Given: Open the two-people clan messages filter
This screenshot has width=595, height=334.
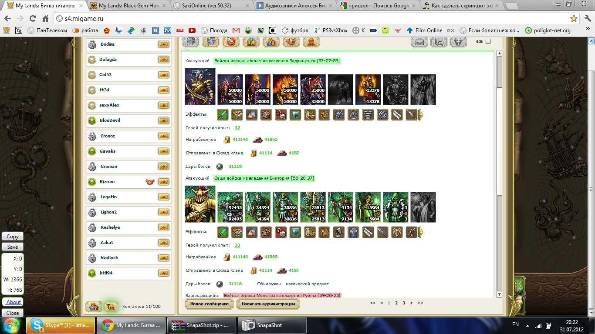Looking at the screenshot, I should (x=271, y=42).
